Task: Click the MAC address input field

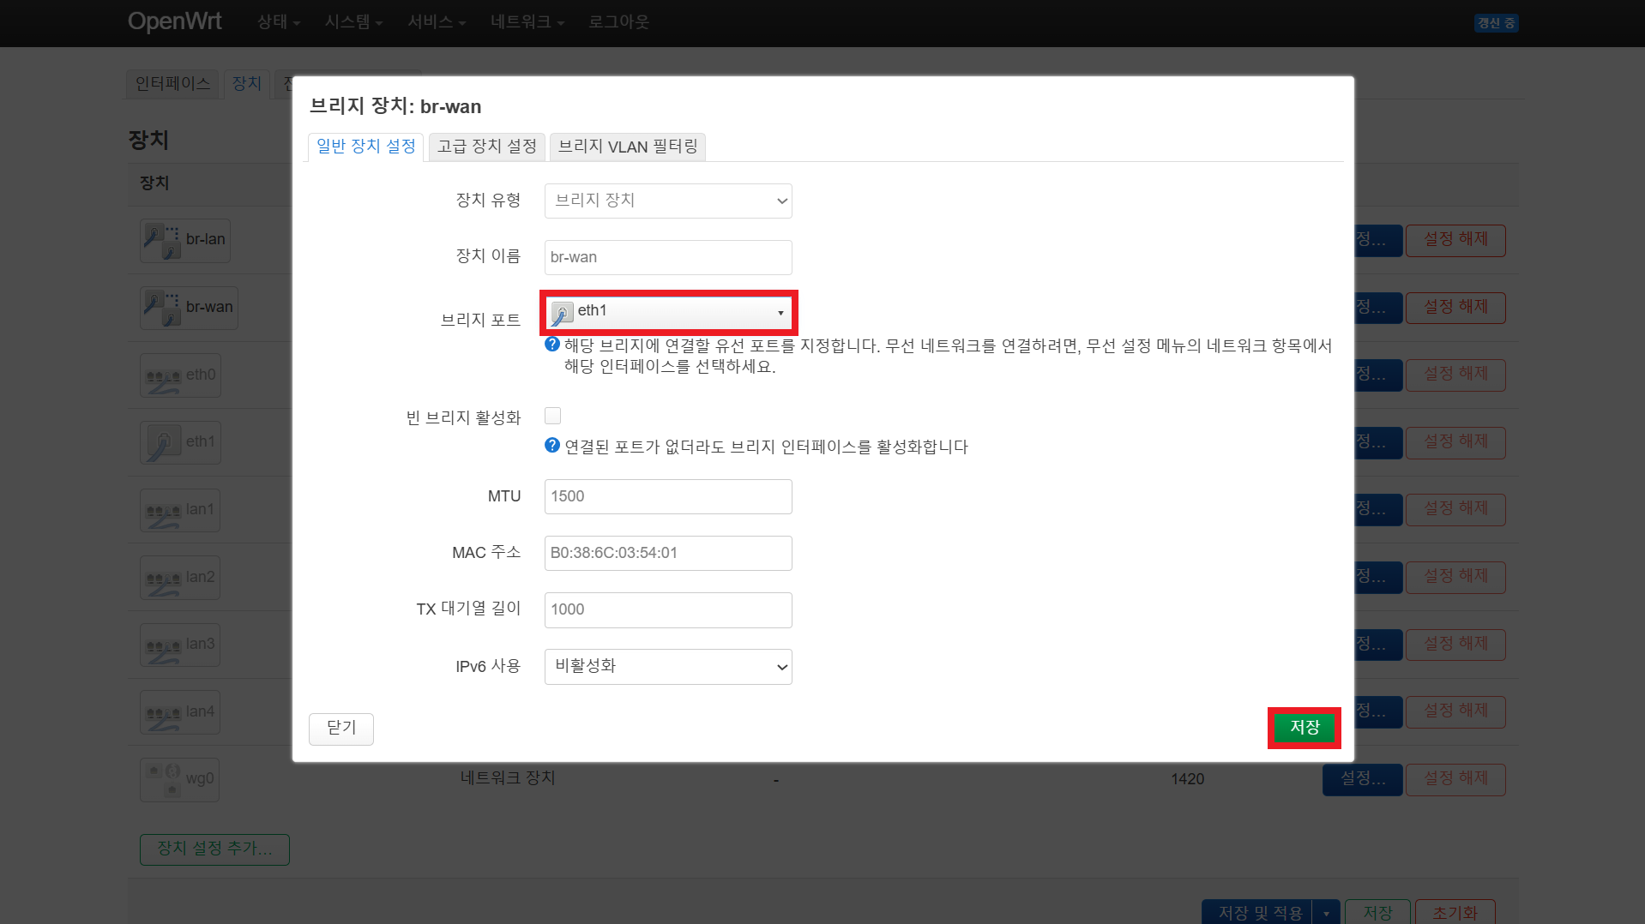Action: 668,553
